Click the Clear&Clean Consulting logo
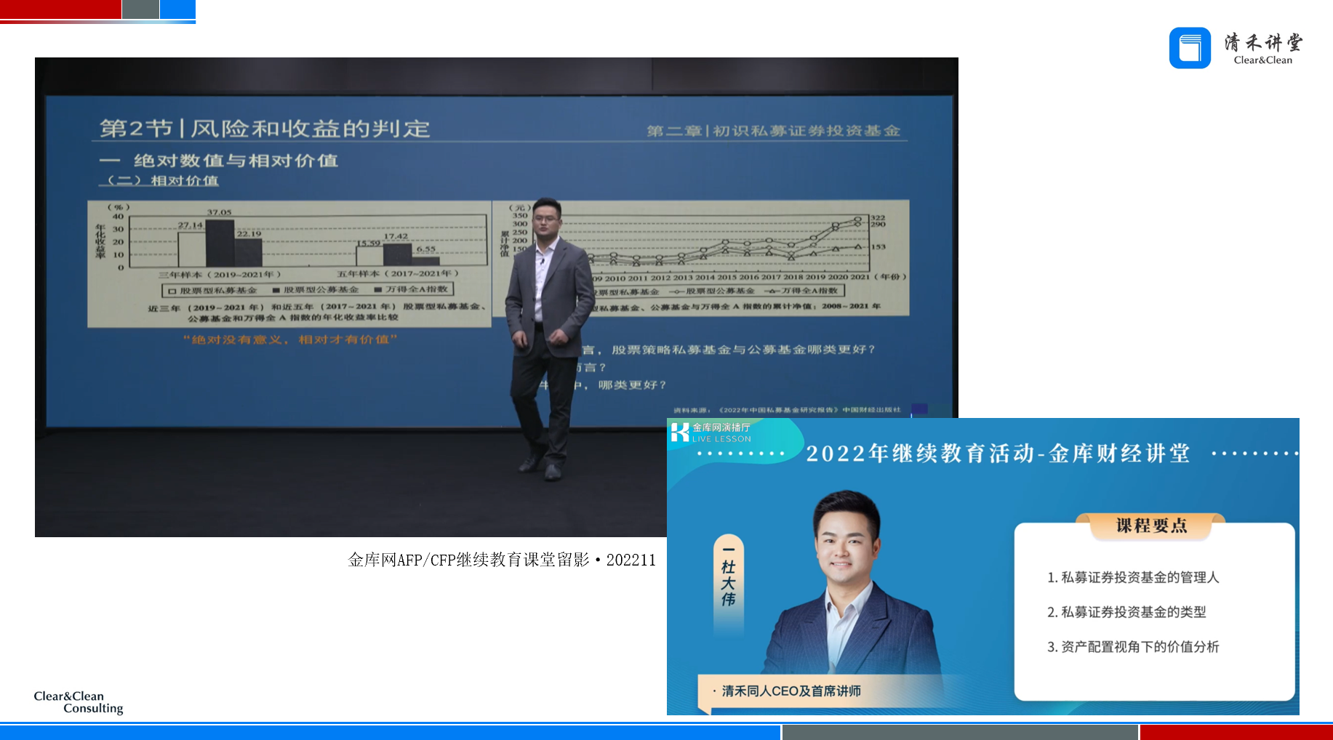 click(x=79, y=702)
